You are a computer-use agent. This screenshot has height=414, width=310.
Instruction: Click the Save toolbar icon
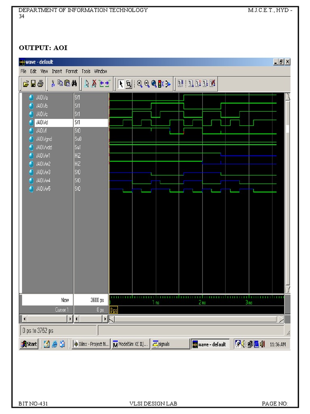(33, 84)
